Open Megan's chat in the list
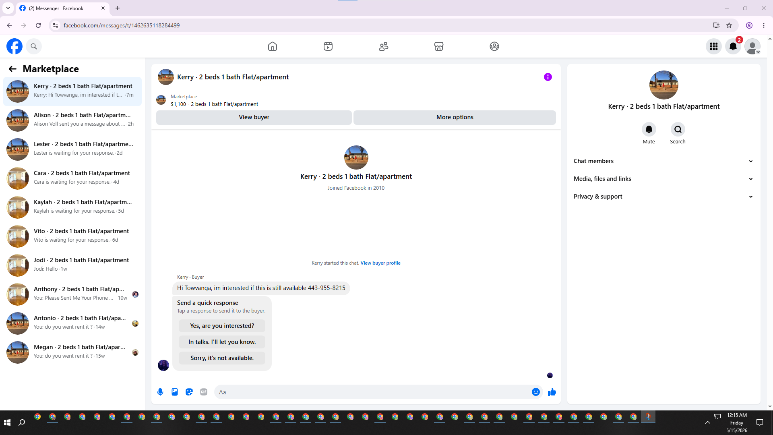Viewport: 773px width, 435px height. (x=72, y=352)
